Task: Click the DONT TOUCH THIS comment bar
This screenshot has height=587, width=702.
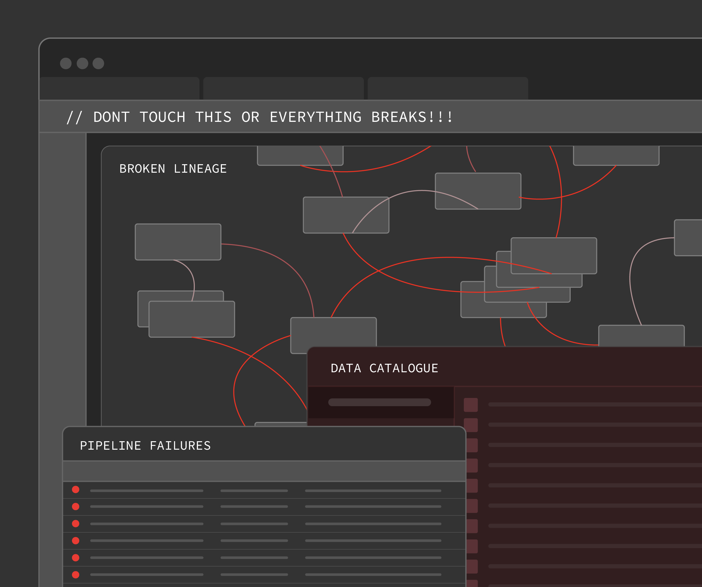Action: pyautogui.click(x=259, y=117)
